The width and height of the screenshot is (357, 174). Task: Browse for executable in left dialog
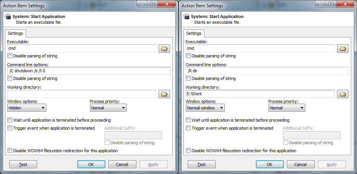[x=164, y=49]
